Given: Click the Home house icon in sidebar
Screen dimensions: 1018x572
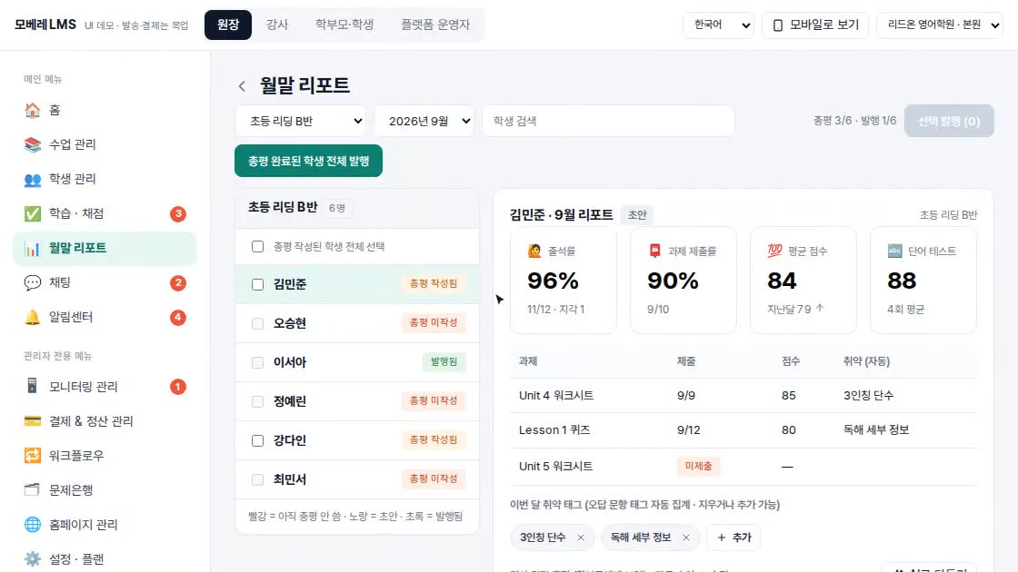Looking at the screenshot, I should pos(32,110).
